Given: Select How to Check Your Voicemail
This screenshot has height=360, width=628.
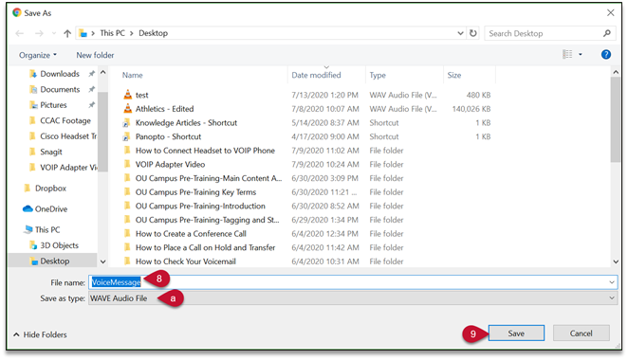Looking at the screenshot, I should pyautogui.click(x=185, y=261).
